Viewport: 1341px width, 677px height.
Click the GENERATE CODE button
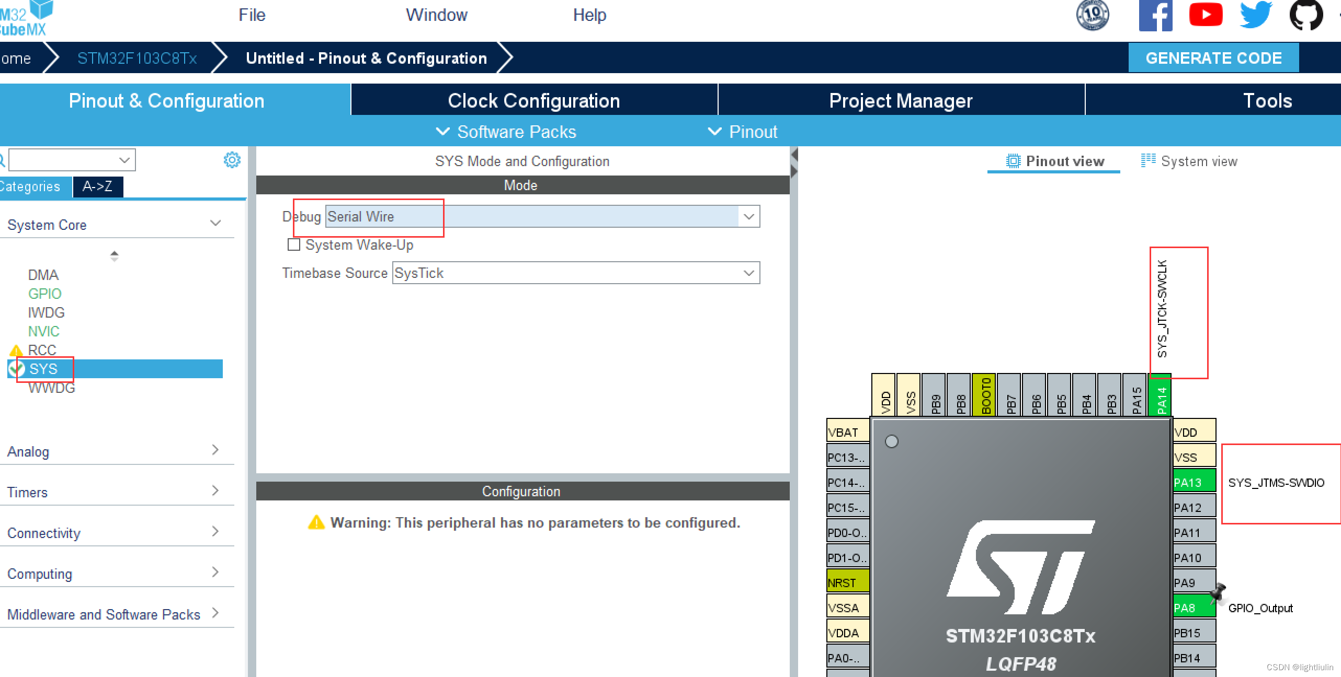tap(1213, 57)
